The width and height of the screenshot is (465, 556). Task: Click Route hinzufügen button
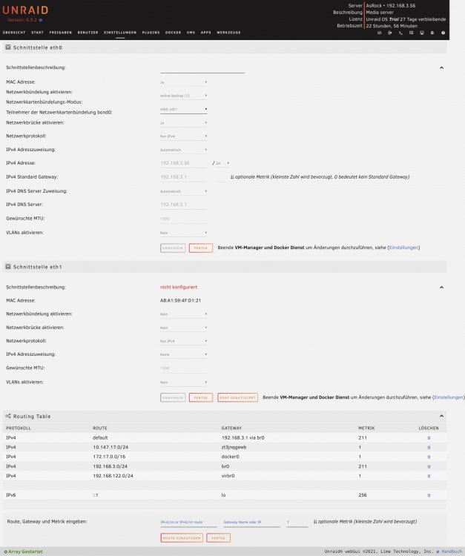click(182, 538)
